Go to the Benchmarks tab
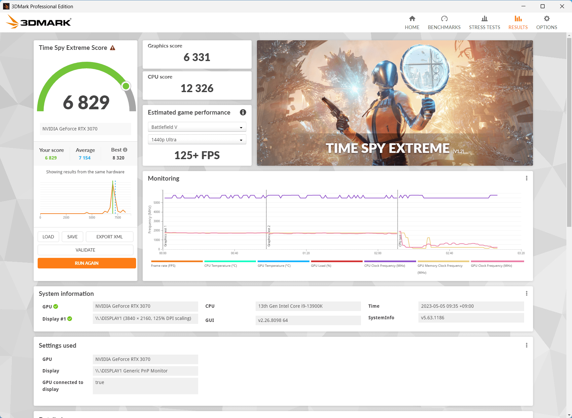The image size is (572, 418). click(444, 22)
